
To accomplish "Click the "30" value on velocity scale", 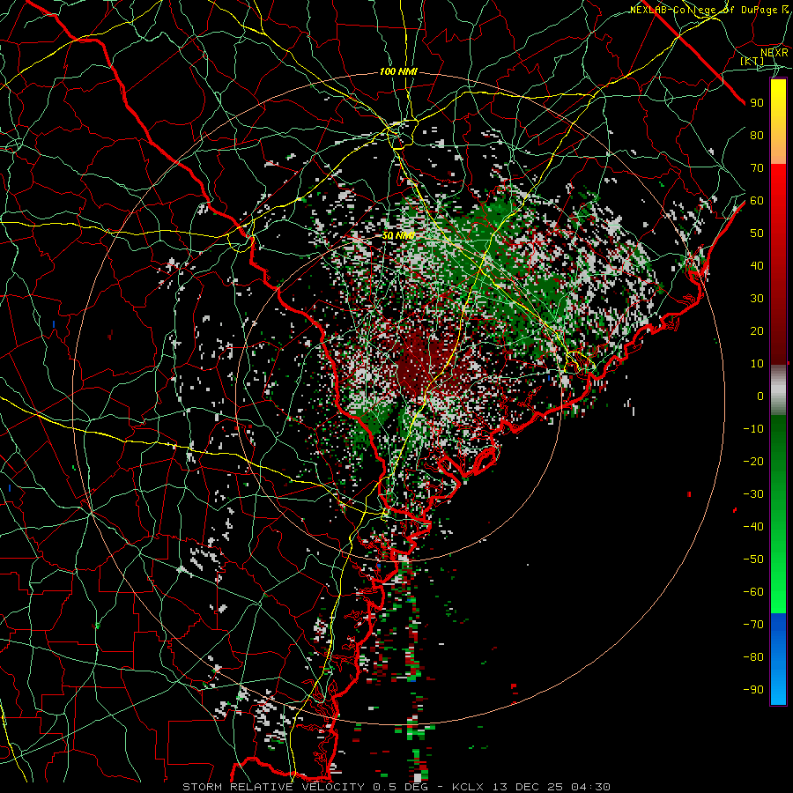I will (757, 299).
